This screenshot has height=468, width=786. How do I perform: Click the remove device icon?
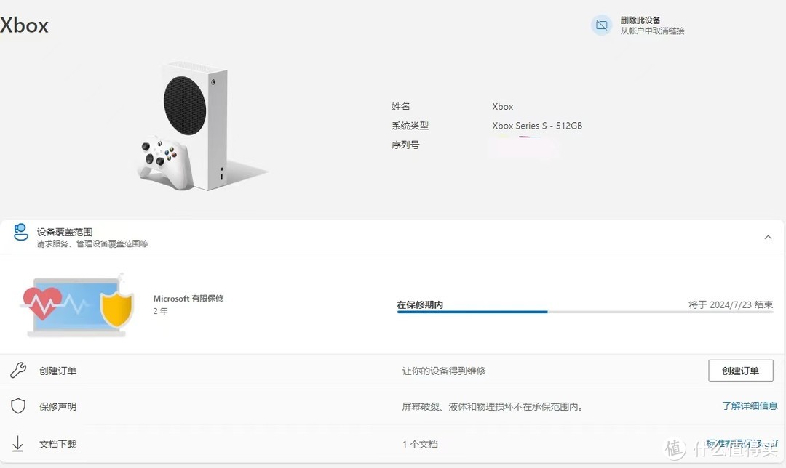[x=602, y=25]
